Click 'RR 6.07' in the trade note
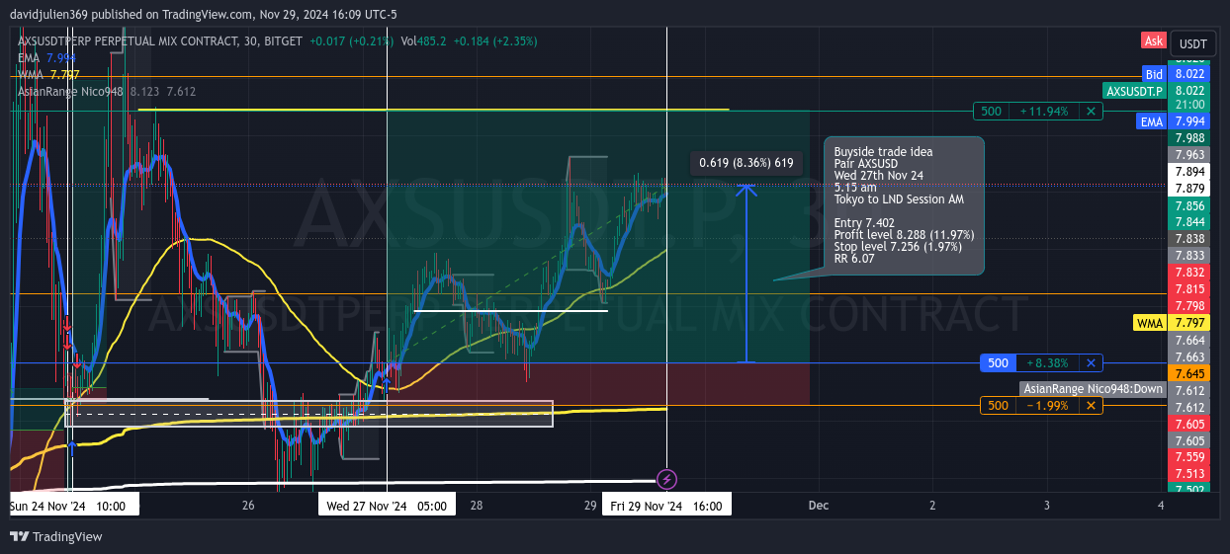This screenshot has height=554, width=1230. coord(854,259)
